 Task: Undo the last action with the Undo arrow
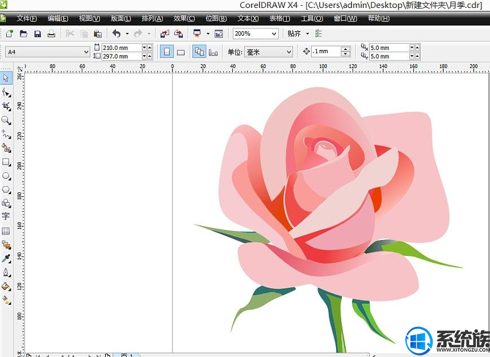[x=116, y=33]
